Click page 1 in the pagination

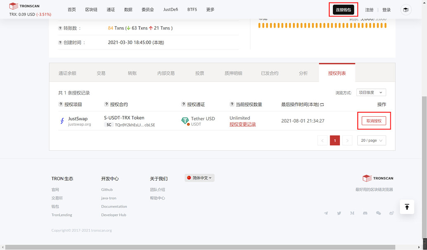pyautogui.click(x=335, y=140)
